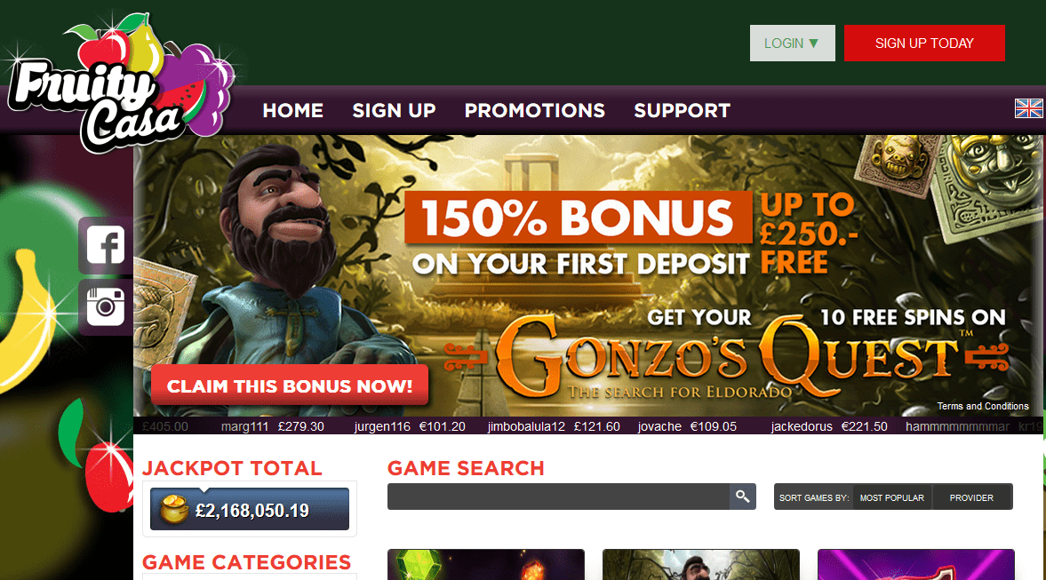Open the SIGN UP menu item
1046x580 pixels.
[x=395, y=111]
